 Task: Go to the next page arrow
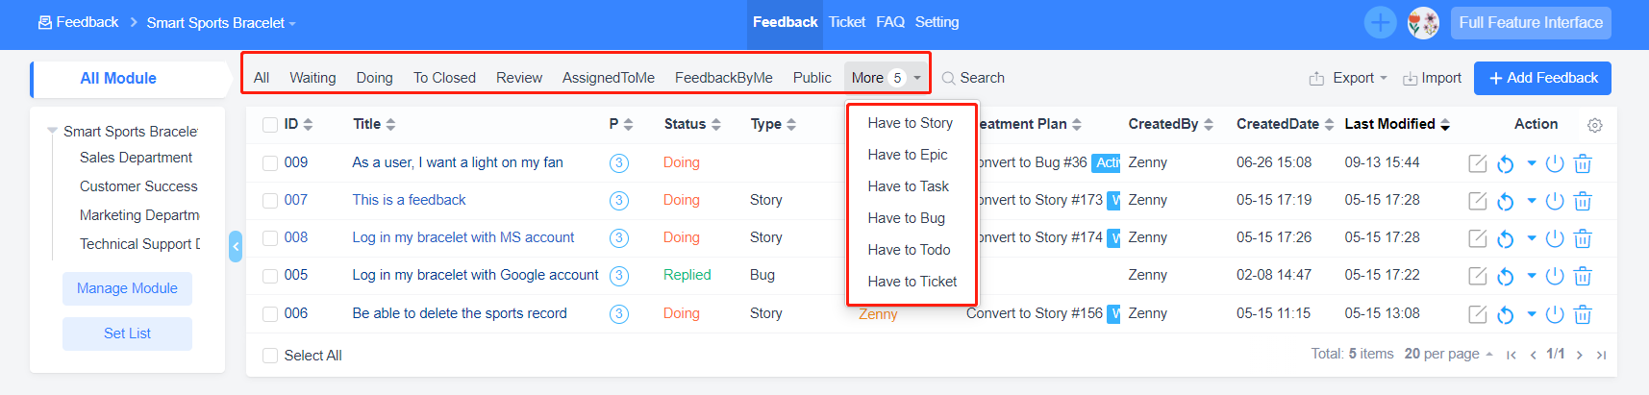pyautogui.click(x=1579, y=355)
